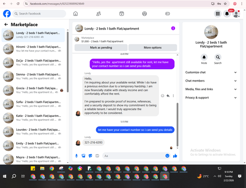This screenshot has width=246, height=188.
Task: Open Task View on taskbar
Action: 23,176
